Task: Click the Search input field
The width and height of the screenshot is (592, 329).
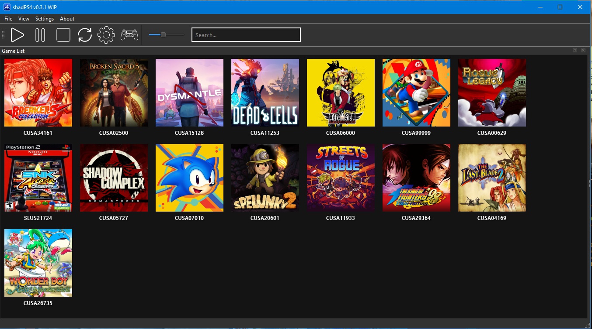Action: tap(246, 35)
